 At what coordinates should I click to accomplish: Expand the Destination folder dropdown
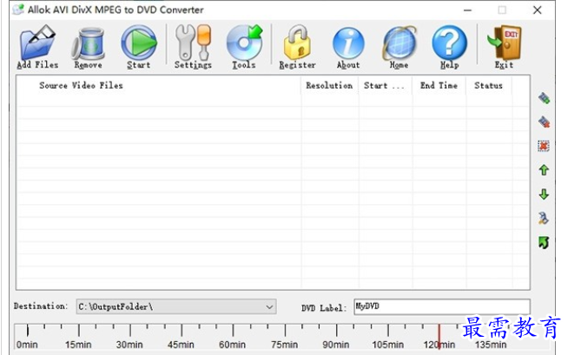click(269, 307)
